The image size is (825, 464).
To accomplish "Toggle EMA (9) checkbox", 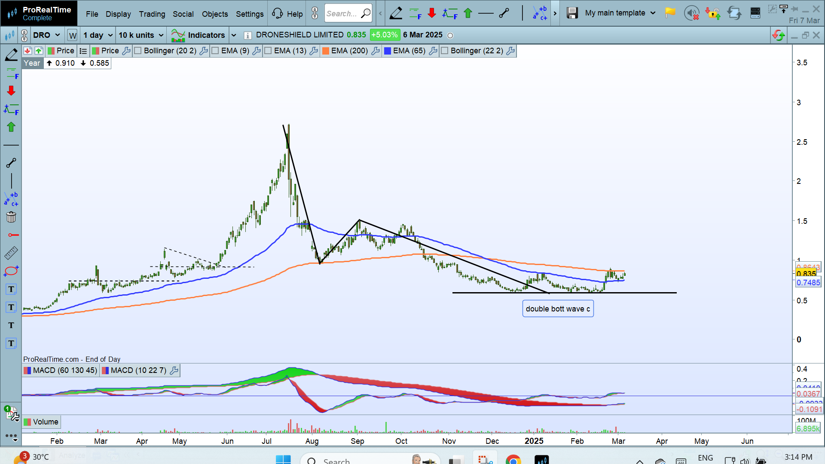I will pos(215,51).
